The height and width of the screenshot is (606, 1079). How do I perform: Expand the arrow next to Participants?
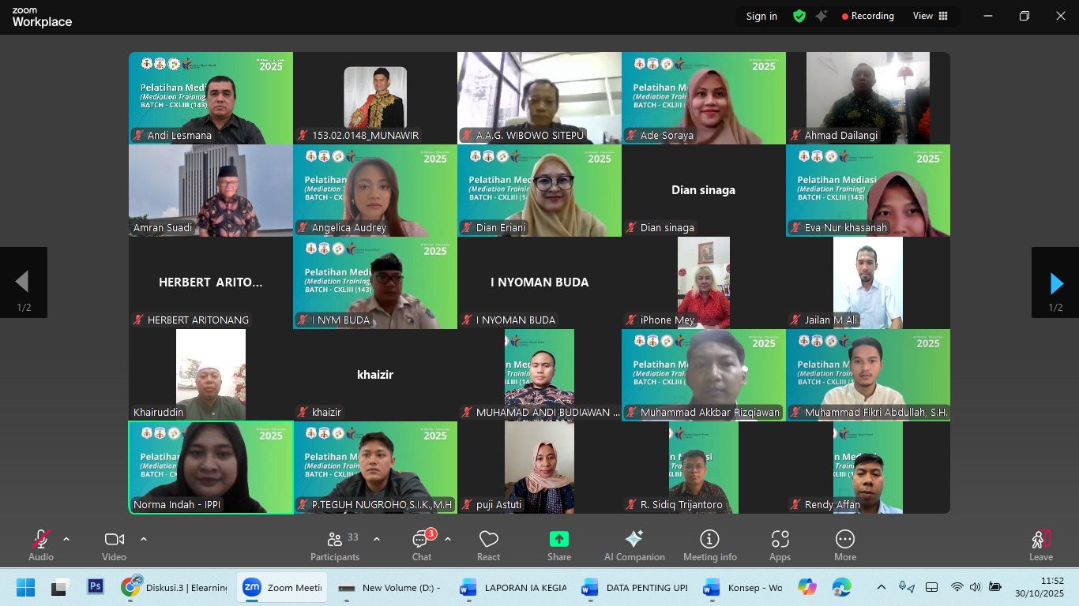377,539
